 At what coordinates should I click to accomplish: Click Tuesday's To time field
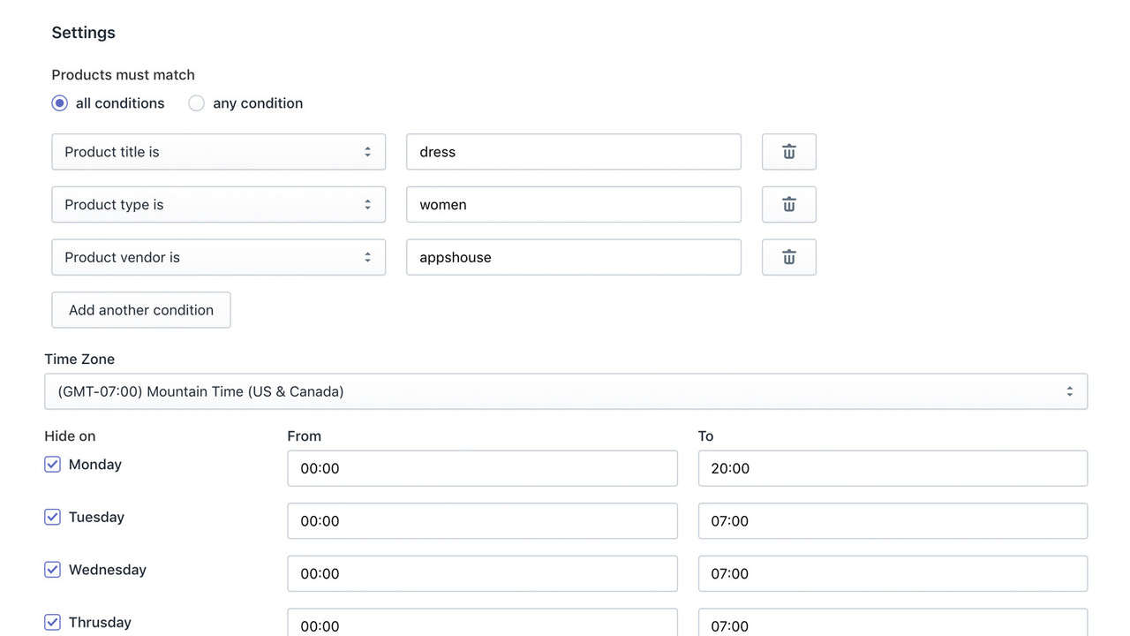[x=893, y=521]
